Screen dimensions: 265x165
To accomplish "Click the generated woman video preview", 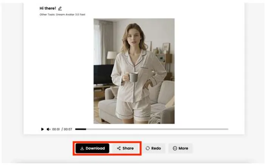I will pyautogui.click(x=134, y=71).
